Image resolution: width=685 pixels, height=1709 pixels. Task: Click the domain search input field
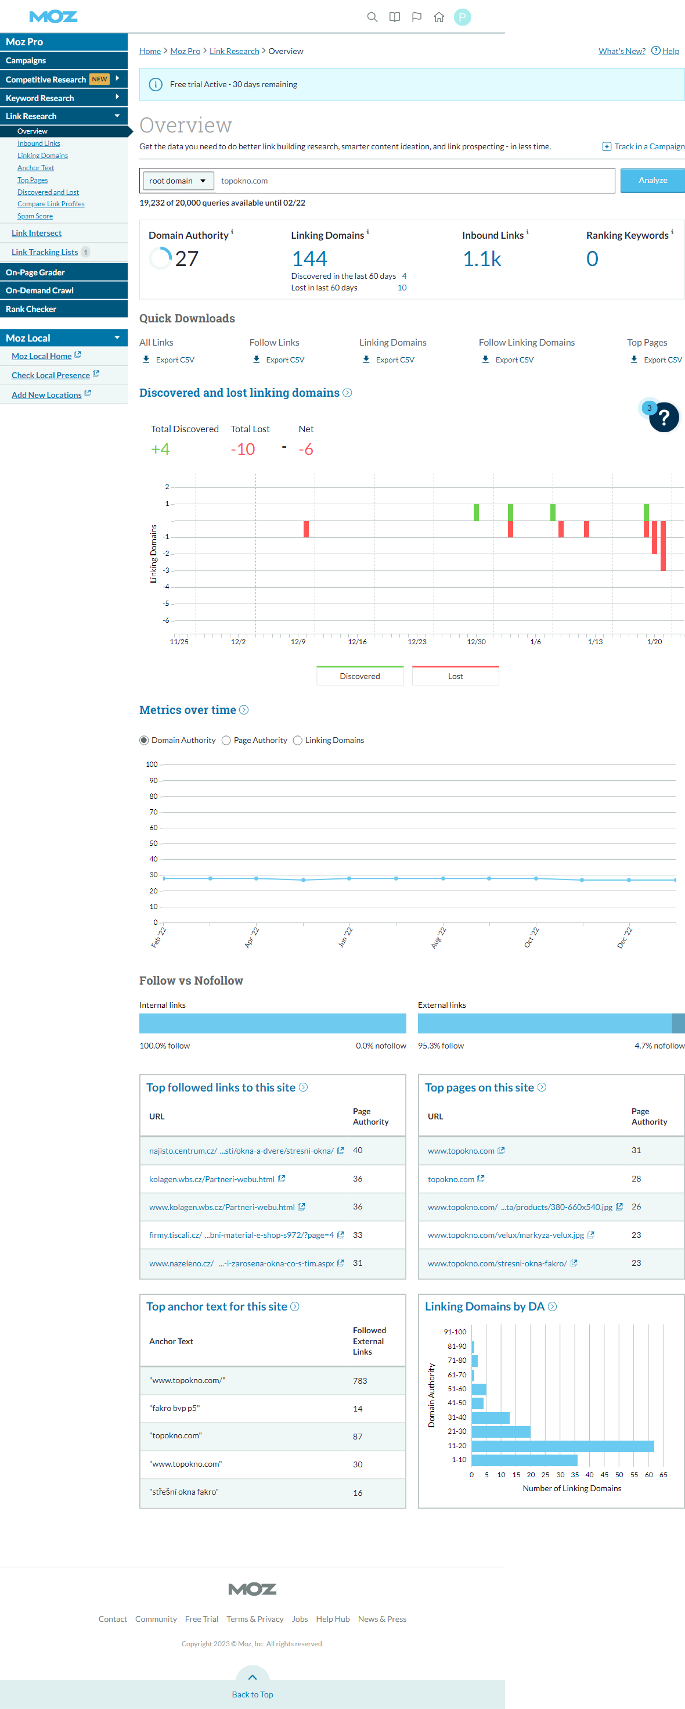click(x=415, y=181)
